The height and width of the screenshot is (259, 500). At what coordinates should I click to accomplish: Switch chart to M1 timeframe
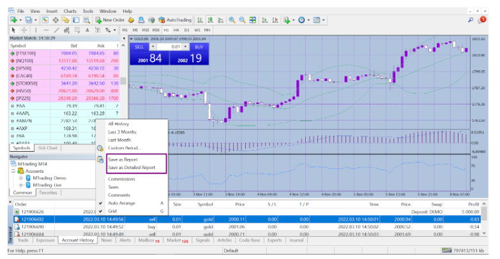point(125,30)
